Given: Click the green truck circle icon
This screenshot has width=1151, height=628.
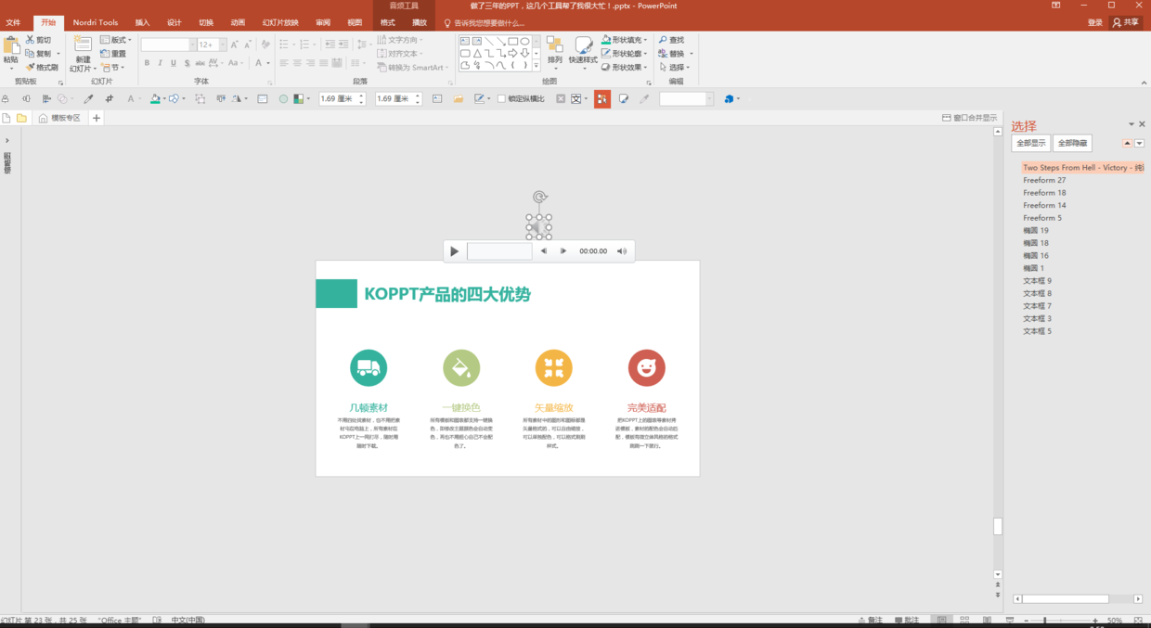Looking at the screenshot, I should (369, 368).
